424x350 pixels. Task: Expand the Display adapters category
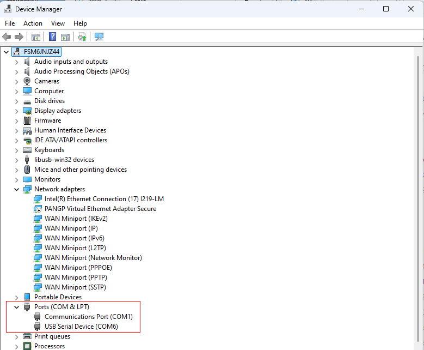click(x=16, y=111)
